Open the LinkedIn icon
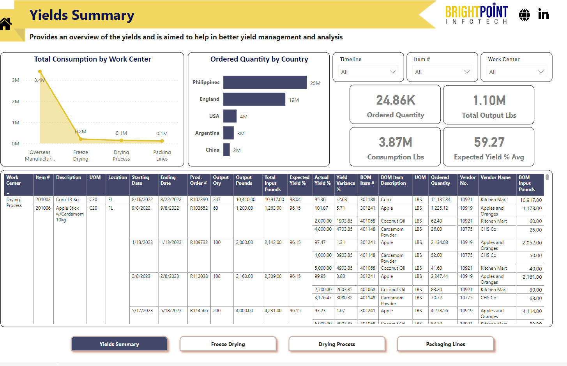 [x=543, y=14]
